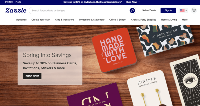Open the EVENTS link
This screenshot has height=106, width=200.
pyautogui.click(x=9, y=2)
